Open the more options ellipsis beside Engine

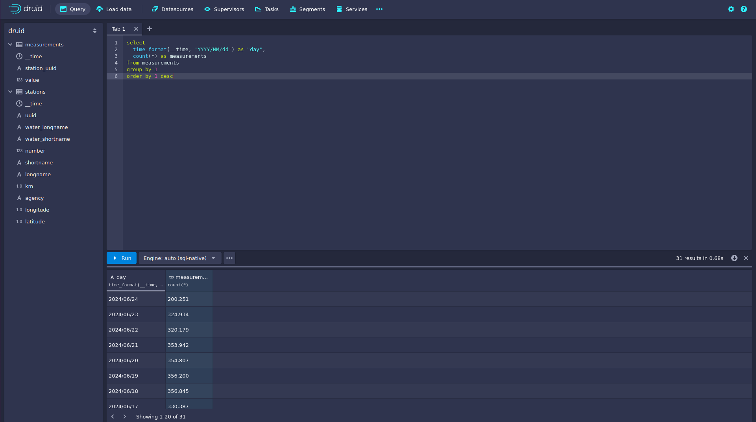point(229,258)
